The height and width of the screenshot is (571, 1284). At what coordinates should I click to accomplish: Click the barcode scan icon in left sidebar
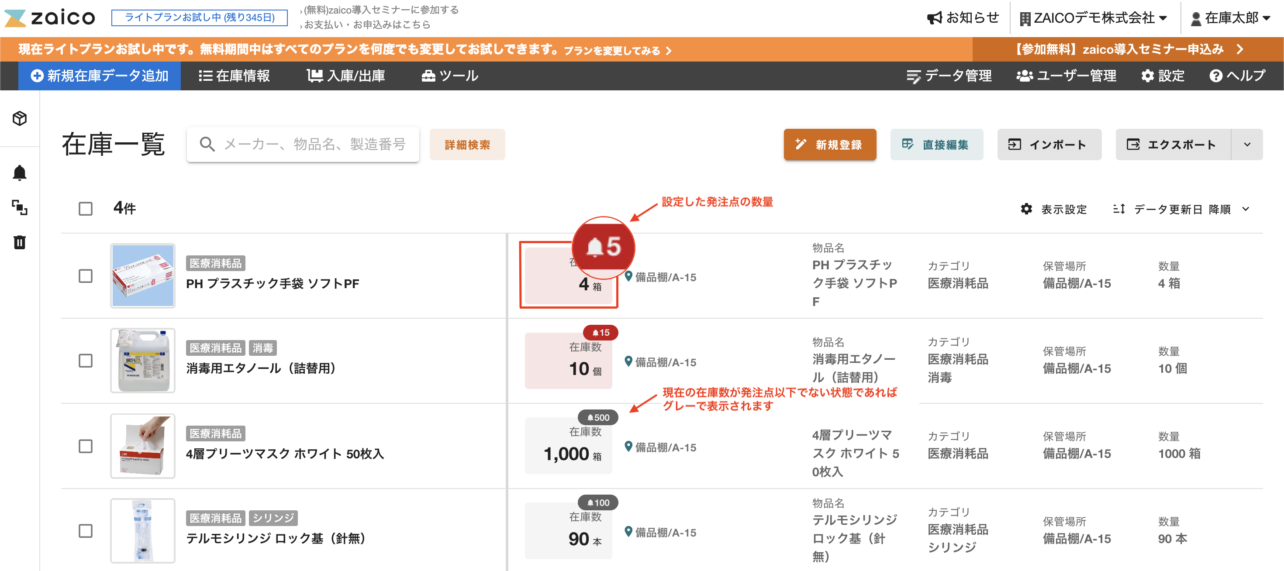pyautogui.click(x=21, y=208)
